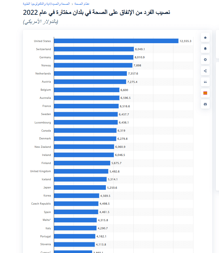Click the Norway country label

click(46, 65)
